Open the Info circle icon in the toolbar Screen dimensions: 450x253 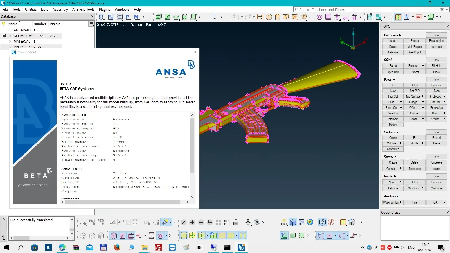coord(269,17)
